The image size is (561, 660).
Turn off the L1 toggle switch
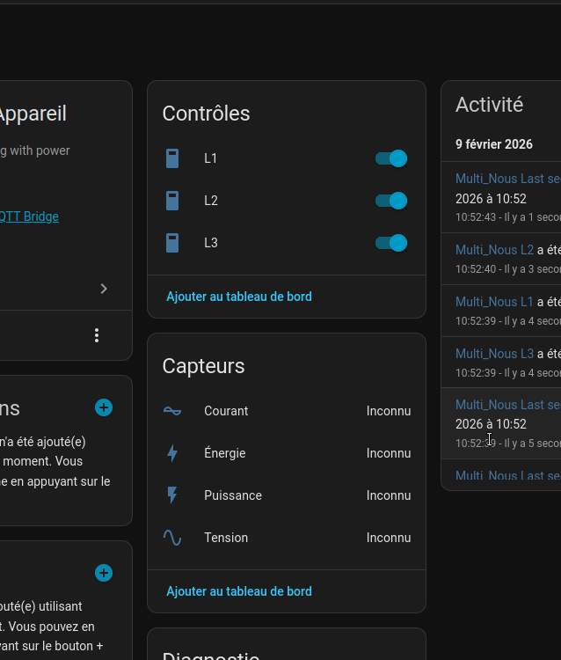pyautogui.click(x=391, y=158)
